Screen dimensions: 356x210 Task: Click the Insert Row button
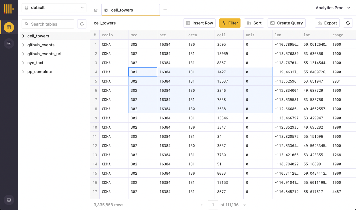click(200, 23)
